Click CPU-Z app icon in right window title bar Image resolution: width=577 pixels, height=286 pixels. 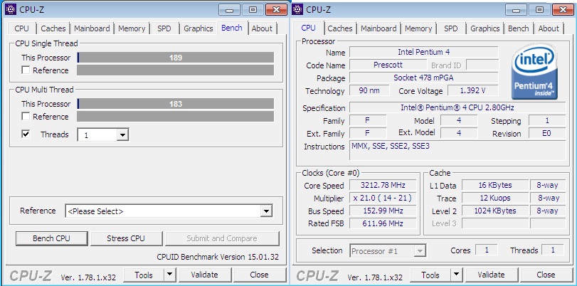point(297,9)
